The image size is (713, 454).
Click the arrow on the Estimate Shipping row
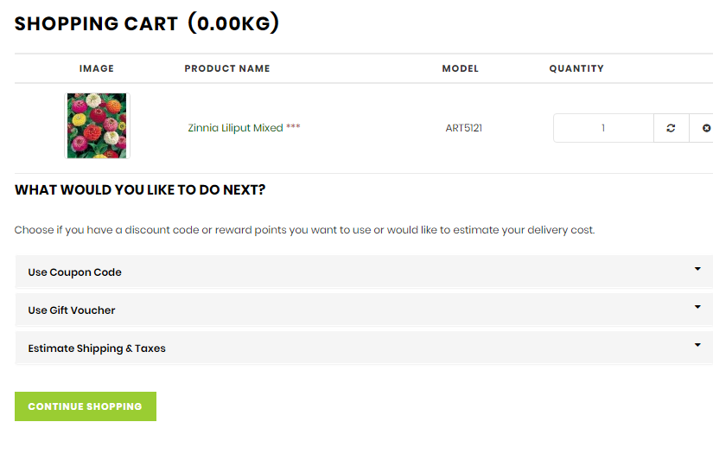tap(697, 345)
